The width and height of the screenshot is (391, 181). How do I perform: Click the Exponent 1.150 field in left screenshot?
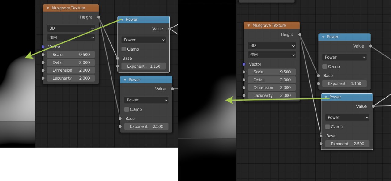click(x=144, y=66)
